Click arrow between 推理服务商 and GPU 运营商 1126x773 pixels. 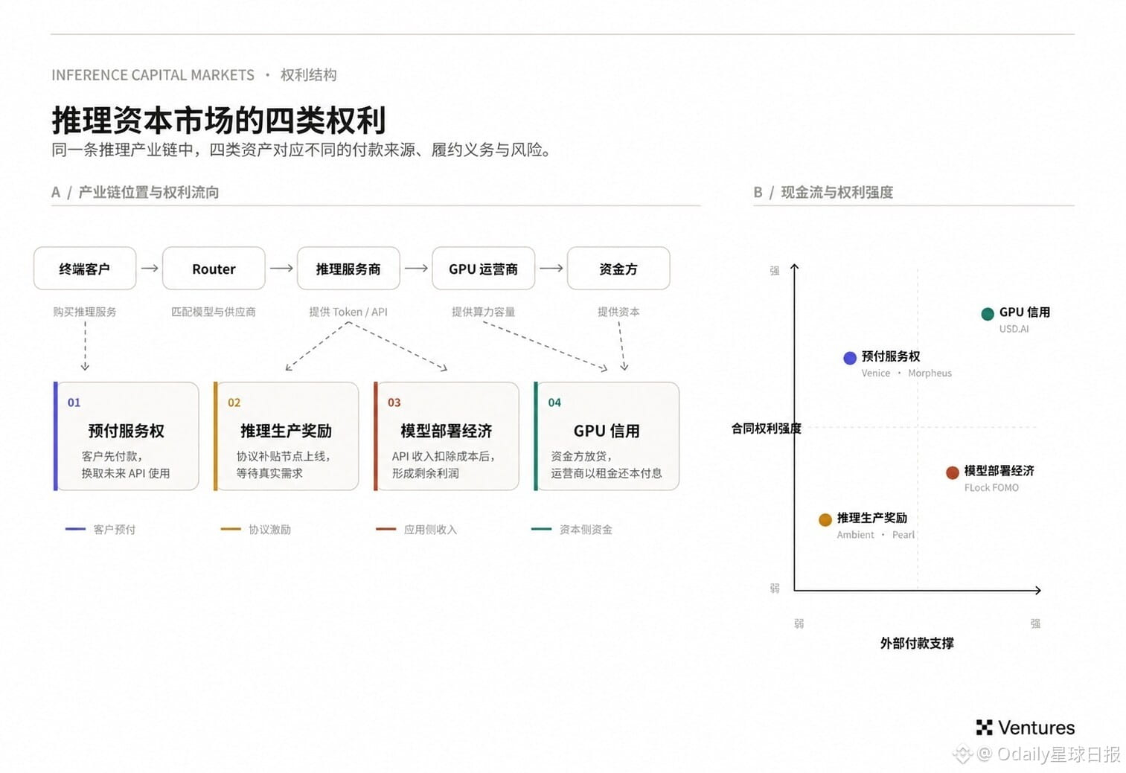coord(416,268)
